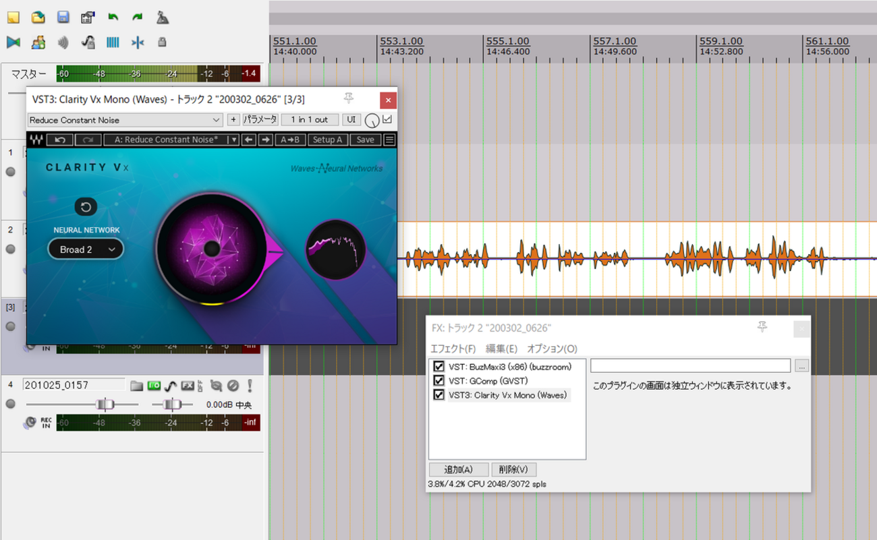Click the Waves logo in Clarity Vx
Viewport: 877px width, 540px height.
[x=36, y=140]
